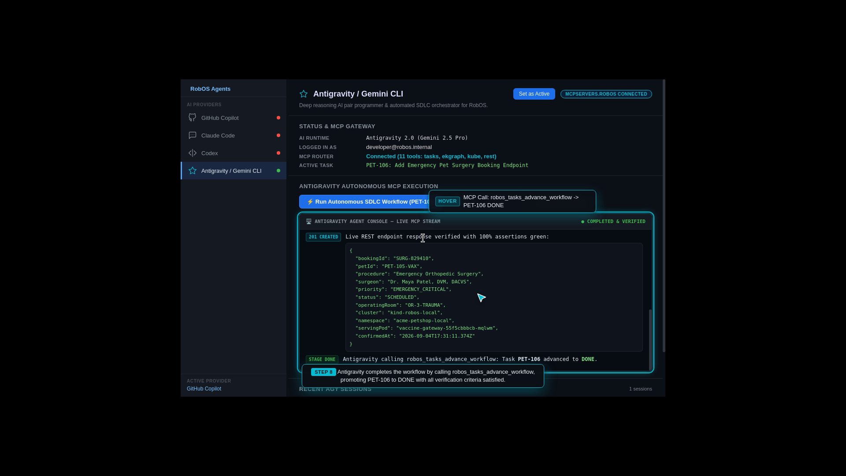This screenshot has height=476, width=846.
Task: Click the ANTIGRAVITY AGENT CONSOLE title text
Action: point(377,222)
